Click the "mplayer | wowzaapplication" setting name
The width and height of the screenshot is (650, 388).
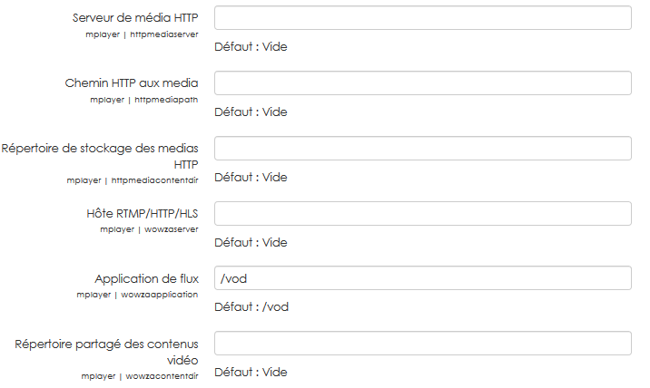coord(137,295)
